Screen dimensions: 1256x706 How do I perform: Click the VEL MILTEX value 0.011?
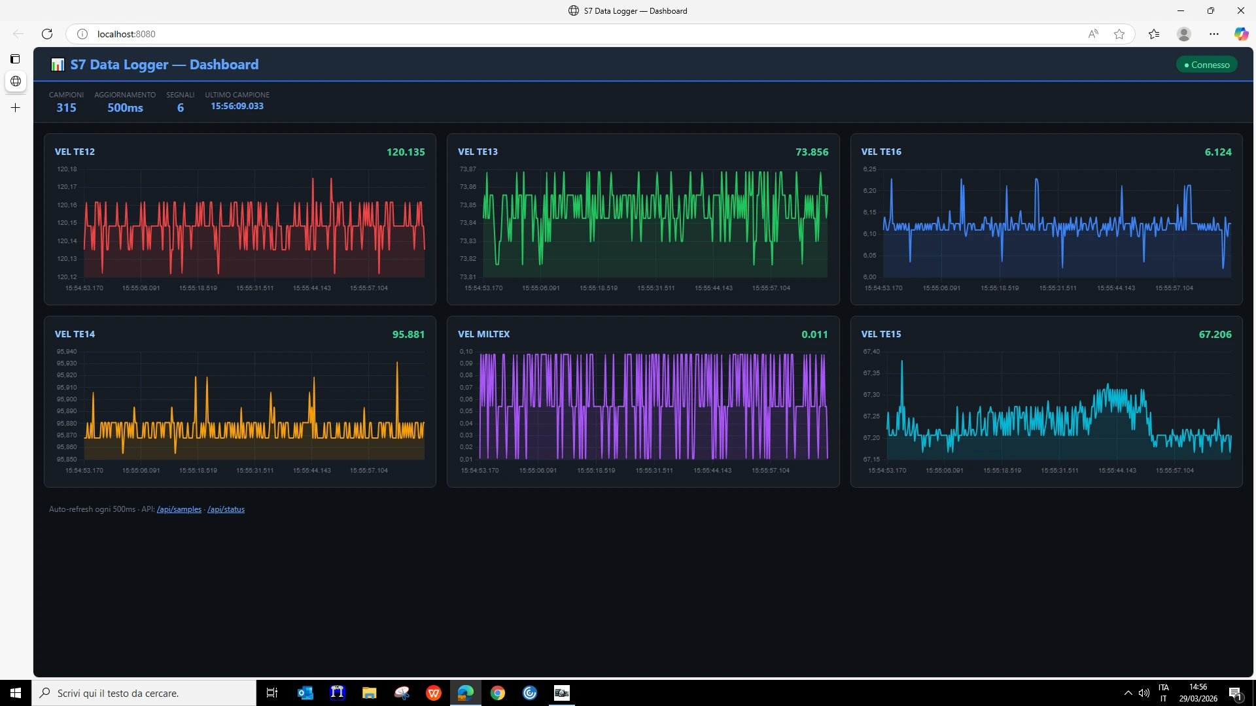pyautogui.click(x=814, y=334)
